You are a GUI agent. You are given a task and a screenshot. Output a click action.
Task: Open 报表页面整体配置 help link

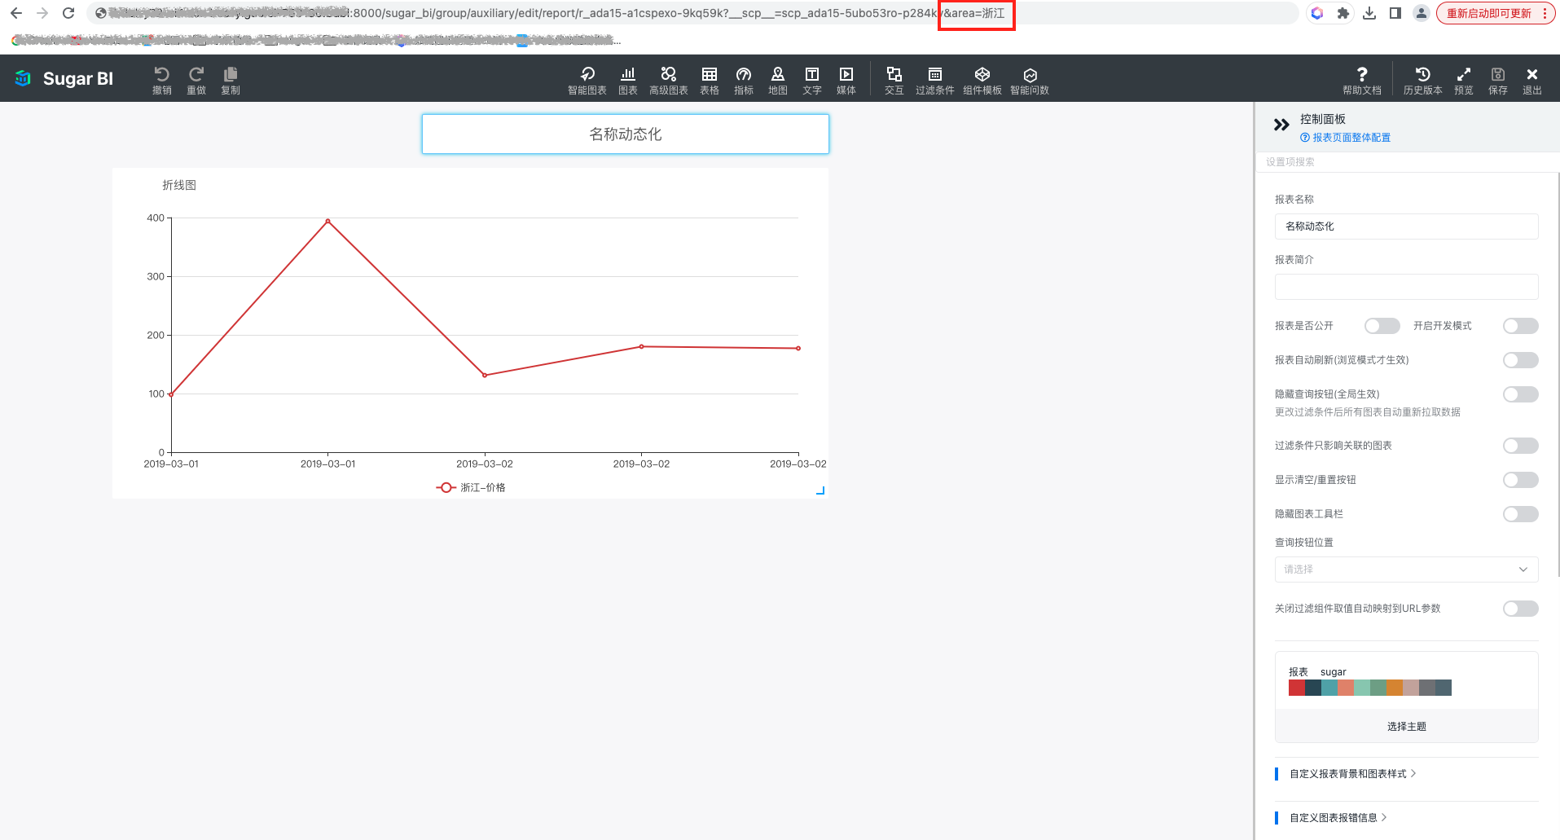(1346, 138)
